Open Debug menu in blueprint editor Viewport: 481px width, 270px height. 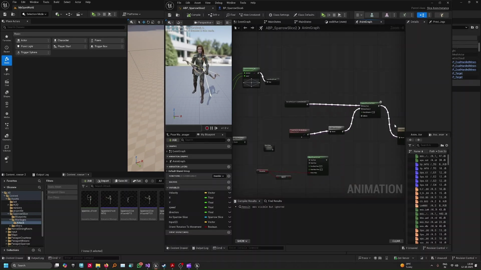click(x=218, y=3)
